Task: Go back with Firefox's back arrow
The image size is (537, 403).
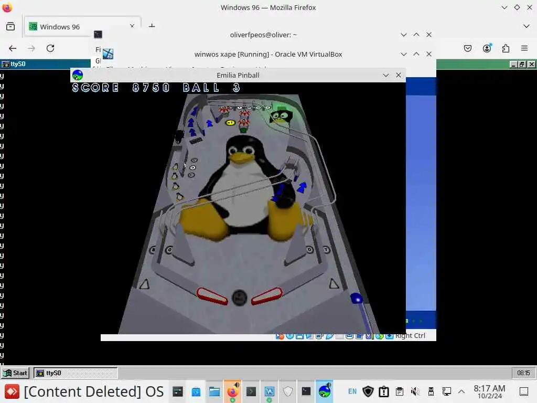Action: click(x=13, y=48)
